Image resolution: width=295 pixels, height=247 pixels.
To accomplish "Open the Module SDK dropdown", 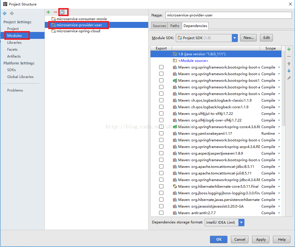I will (x=235, y=38).
